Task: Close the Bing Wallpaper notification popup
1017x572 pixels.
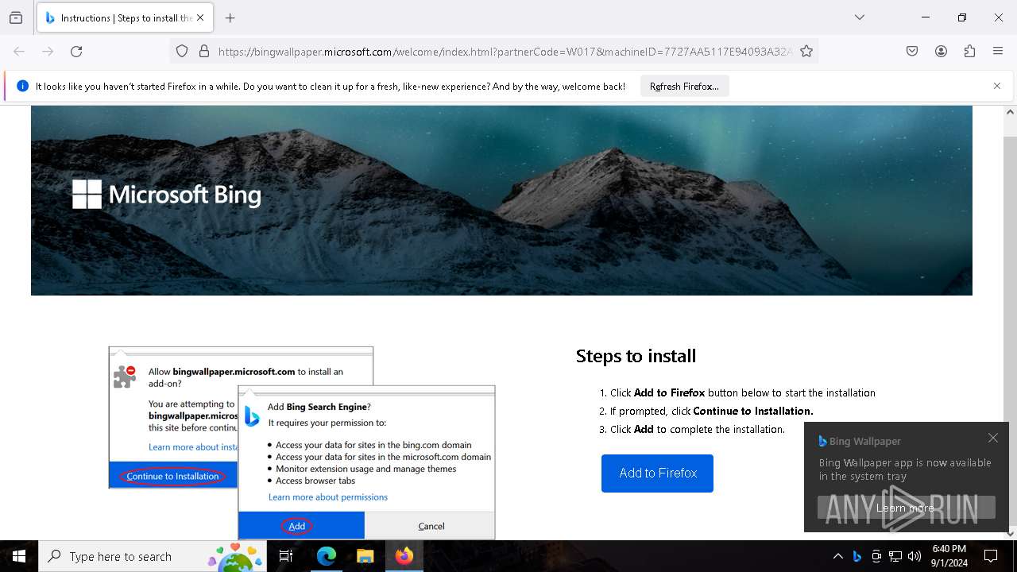Action: (x=993, y=438)
